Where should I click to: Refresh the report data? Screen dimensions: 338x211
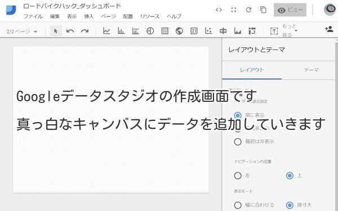click(248, 10)
